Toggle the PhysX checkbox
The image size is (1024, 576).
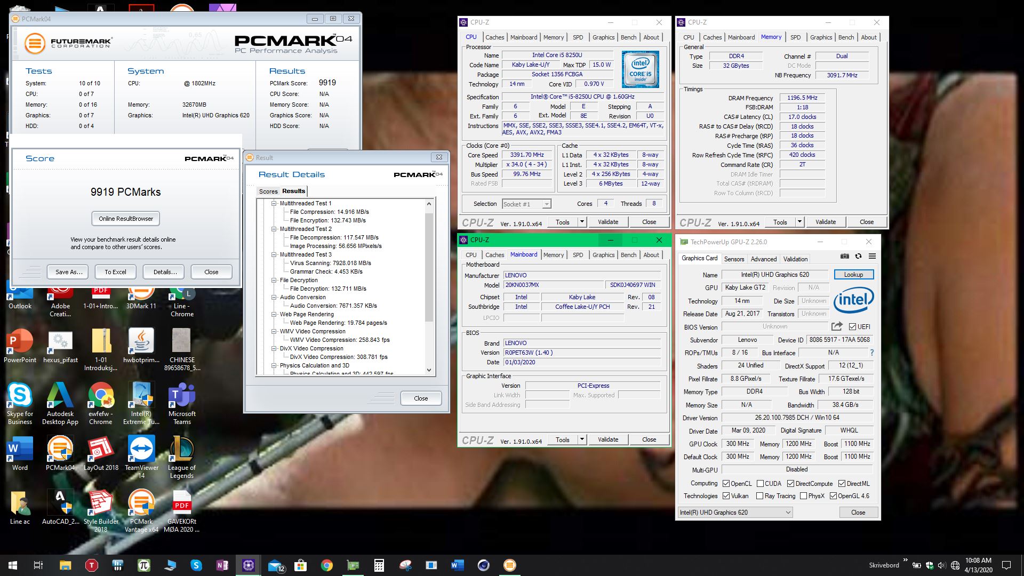(x=803, y=496)
